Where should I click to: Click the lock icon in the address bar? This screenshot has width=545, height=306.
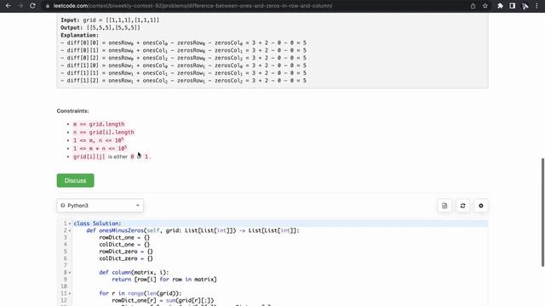coord(48,6)
